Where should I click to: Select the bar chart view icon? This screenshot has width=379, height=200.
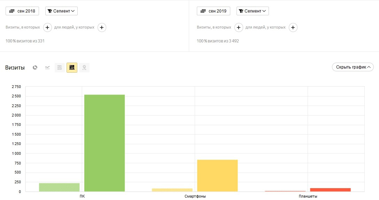72,67
